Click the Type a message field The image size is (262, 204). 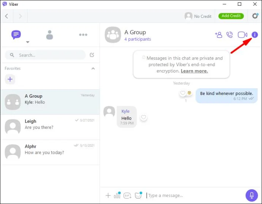coord(195,196)
